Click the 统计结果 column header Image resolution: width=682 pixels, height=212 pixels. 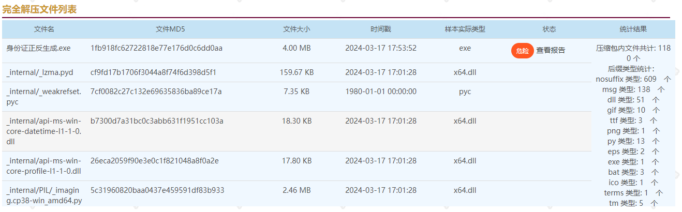coord(633,29)
